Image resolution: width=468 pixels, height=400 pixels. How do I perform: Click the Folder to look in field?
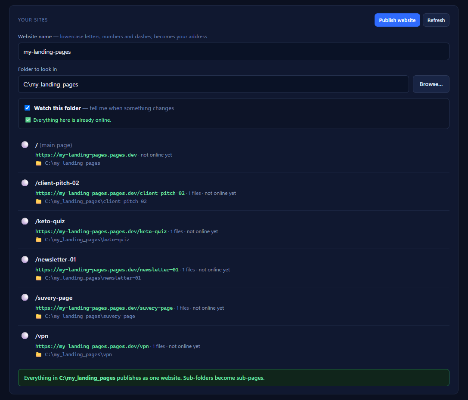coord(214,84)
